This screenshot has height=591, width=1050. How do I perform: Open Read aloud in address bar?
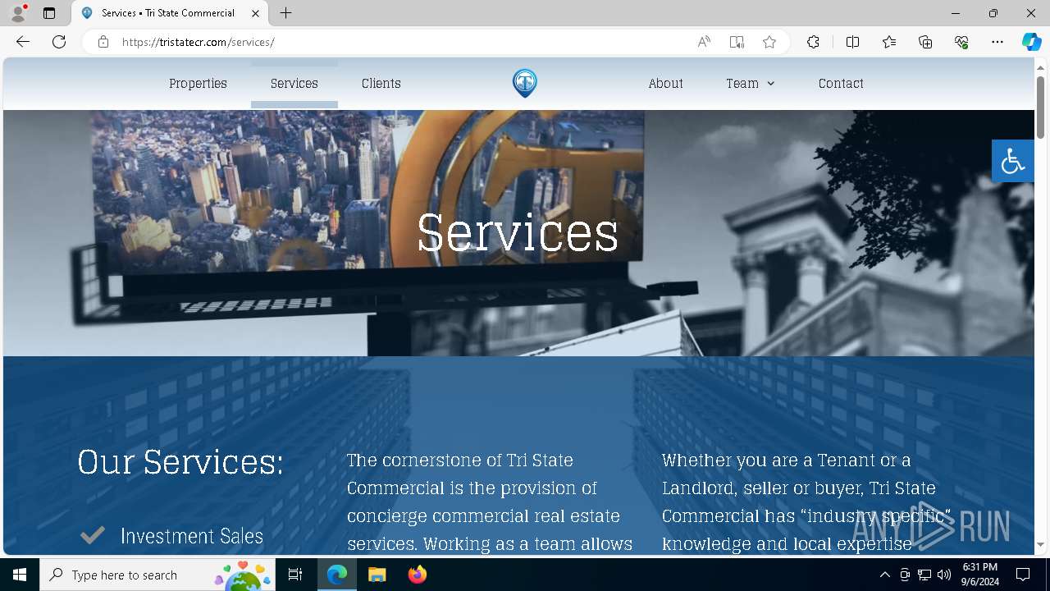coord(704,42)
